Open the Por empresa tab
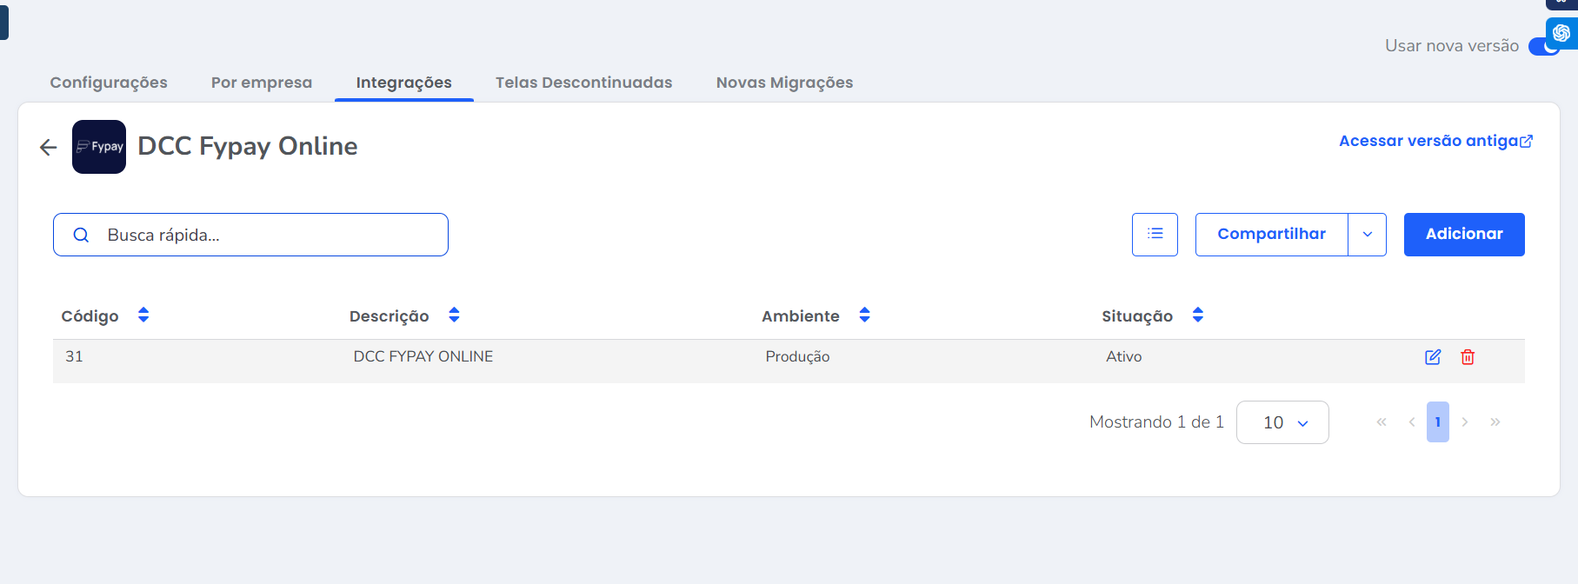Image resolution: width=1578 pixels, height=584 pixels. (262, 83)
